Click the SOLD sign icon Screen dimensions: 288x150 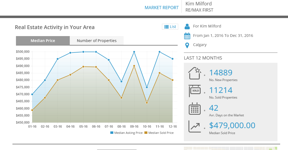coord(195,91)
